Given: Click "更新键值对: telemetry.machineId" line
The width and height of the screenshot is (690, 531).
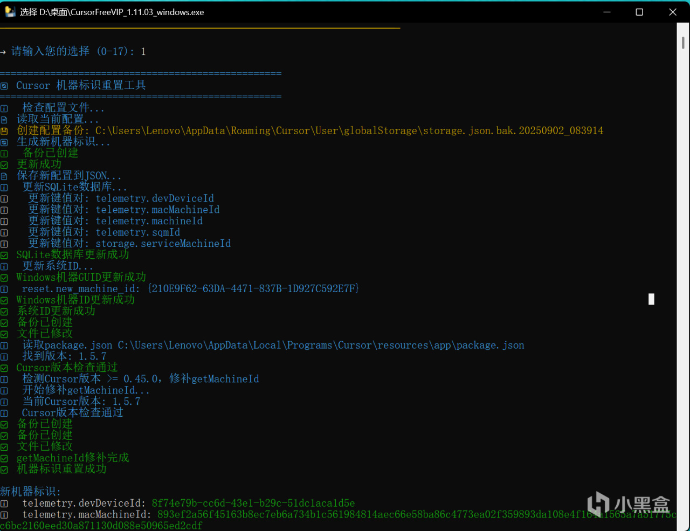Looking at the screenshot, I should pos(115,221).
